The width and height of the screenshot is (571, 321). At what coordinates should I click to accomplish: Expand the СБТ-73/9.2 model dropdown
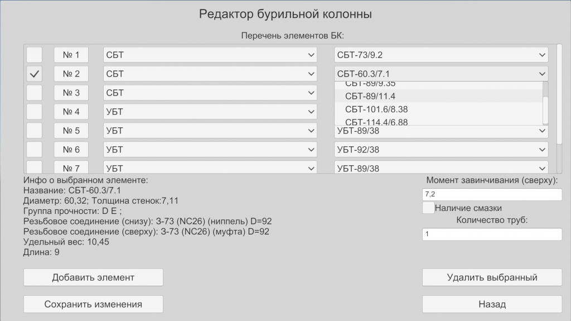(x=441, y=55)
